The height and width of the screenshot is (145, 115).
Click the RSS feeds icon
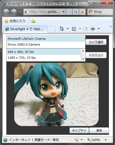[x=74, y=29]
